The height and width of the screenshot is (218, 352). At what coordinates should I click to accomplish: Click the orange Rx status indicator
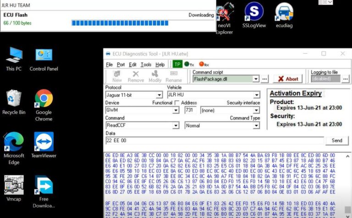click(x=203, y=65)
